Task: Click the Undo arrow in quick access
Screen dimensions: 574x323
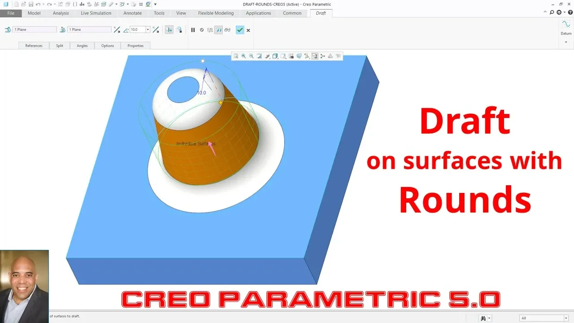Action: pos(38,4)
